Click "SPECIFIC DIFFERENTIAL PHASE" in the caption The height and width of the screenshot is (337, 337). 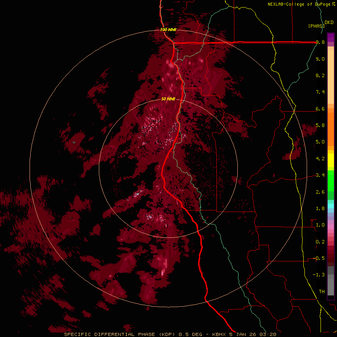coord(109,334)
